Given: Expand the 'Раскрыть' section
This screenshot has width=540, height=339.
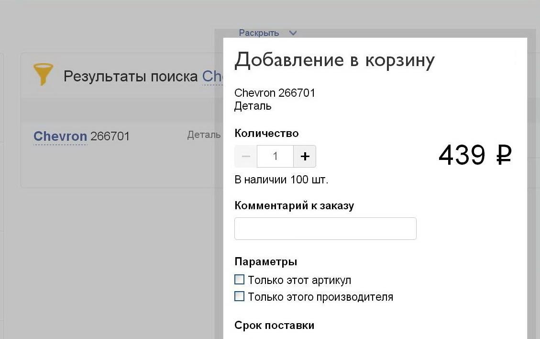Looking at the screenshot, I should 259,33.
